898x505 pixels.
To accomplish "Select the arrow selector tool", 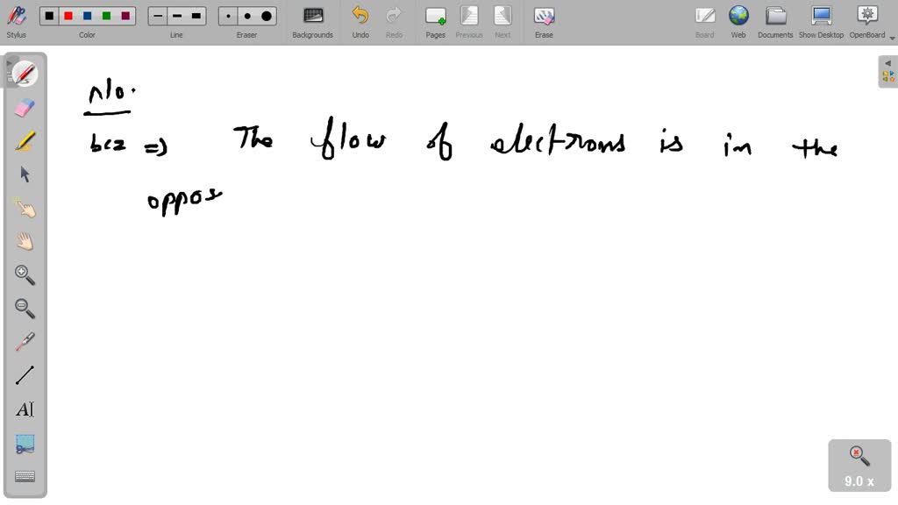I will click(25, 174).
